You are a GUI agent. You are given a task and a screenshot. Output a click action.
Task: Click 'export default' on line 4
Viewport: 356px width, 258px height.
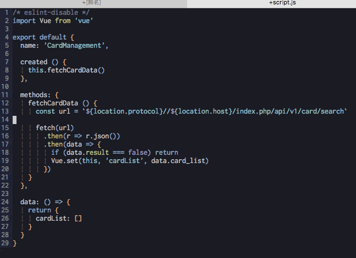coord(40,37)
